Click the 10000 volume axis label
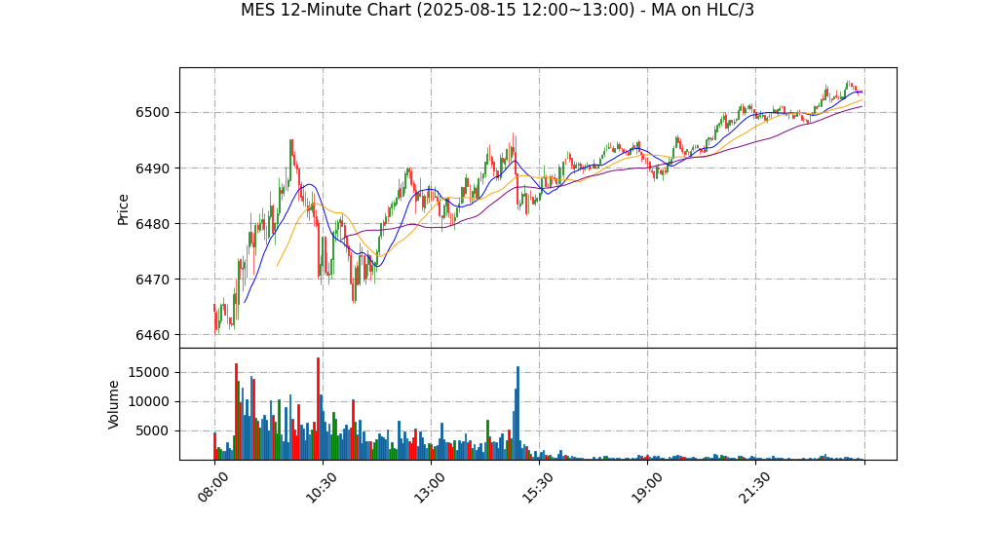Screen dimensions: 996x560 tap(149, 402)
